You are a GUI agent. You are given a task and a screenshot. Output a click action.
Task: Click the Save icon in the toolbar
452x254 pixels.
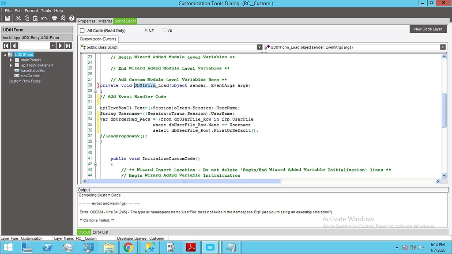[8, 18]
